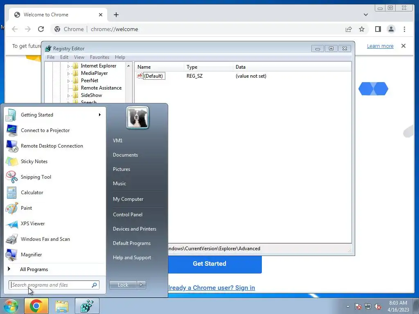The width and height of the screenshot is (419, 314).
Task: Expand Getting Started submenu arrow
Action: (100, 115)
